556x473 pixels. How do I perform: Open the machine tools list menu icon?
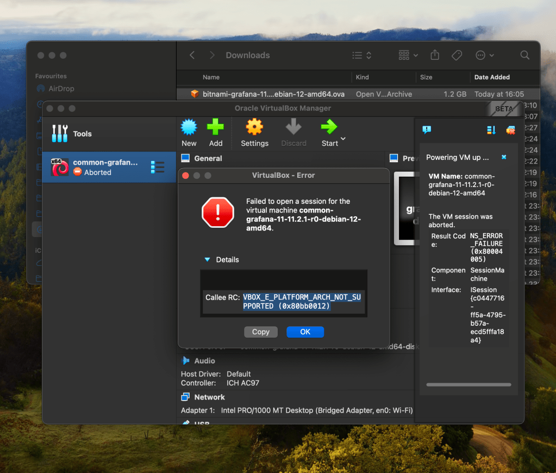(158, 167)
